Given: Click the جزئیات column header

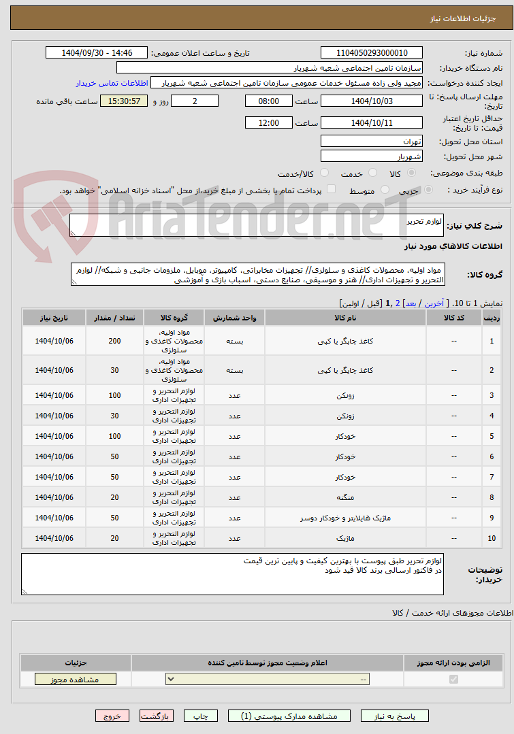Looking at the screenshot, I should pos(76,663).
